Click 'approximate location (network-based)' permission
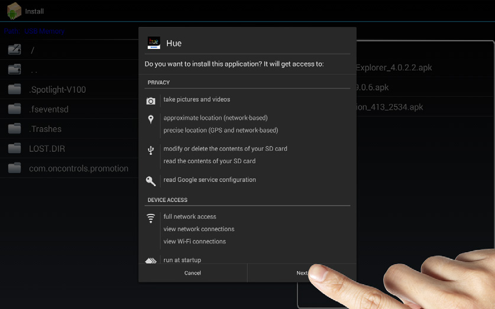The height and width of the screenshot is (309, 495). click(x=215, y=118)
